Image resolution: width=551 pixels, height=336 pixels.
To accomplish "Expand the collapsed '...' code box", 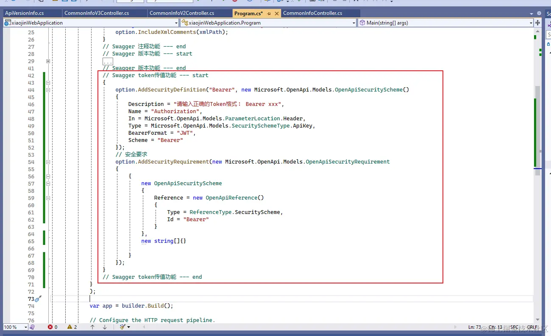I will (x=108, y=61).
